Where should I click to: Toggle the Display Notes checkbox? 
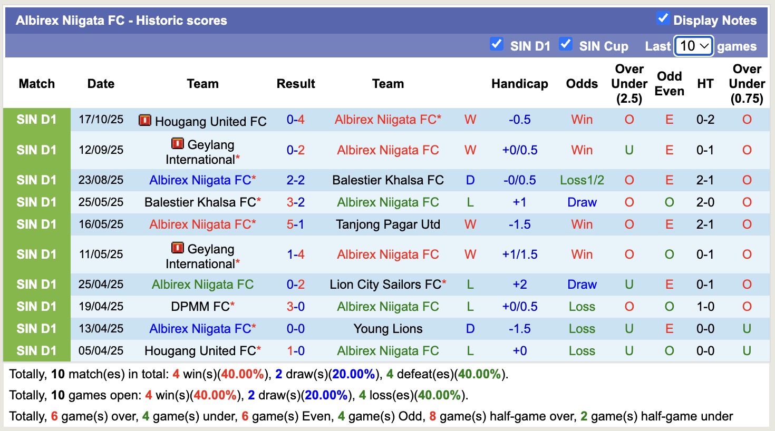(662, 17)
